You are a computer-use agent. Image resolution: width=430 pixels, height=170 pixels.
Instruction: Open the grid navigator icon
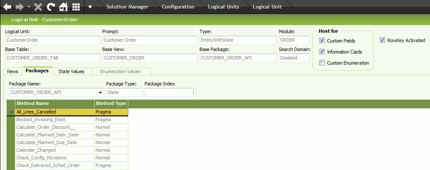click(x=76, y=7)
